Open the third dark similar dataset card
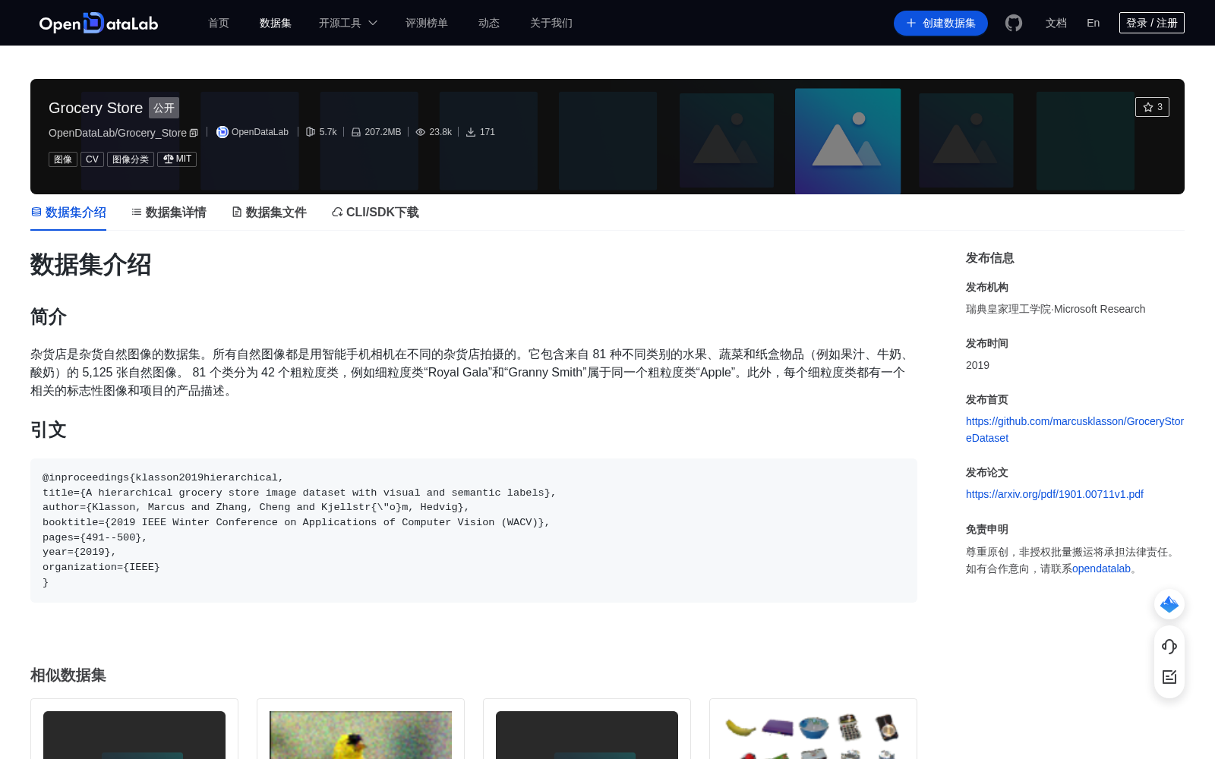Image resolution: width=1215 pixels, height=759 pixels. [x=587, y=729]
